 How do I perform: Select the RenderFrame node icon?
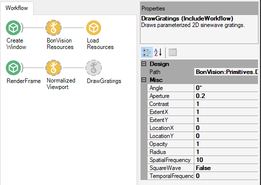tap(14, 68)
